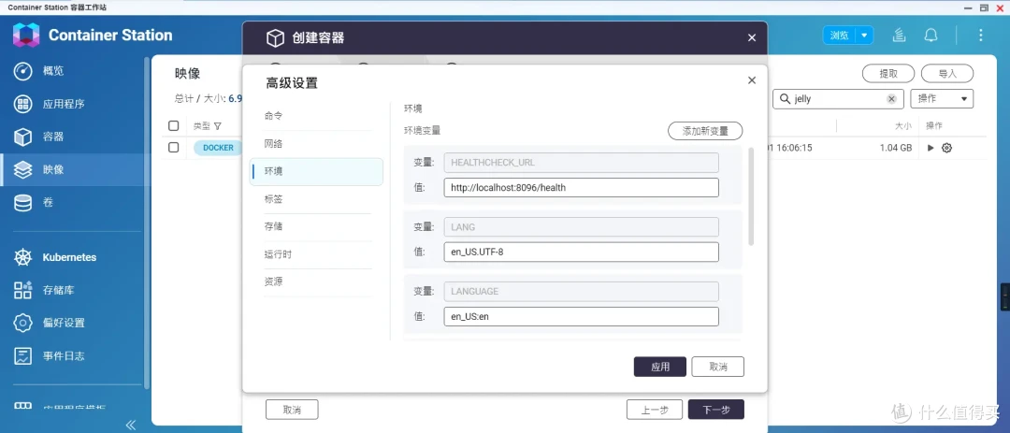This screenshot has height=433, width=1010.
Task: Open image settings gear icon in row
Action: pos(946,148)
